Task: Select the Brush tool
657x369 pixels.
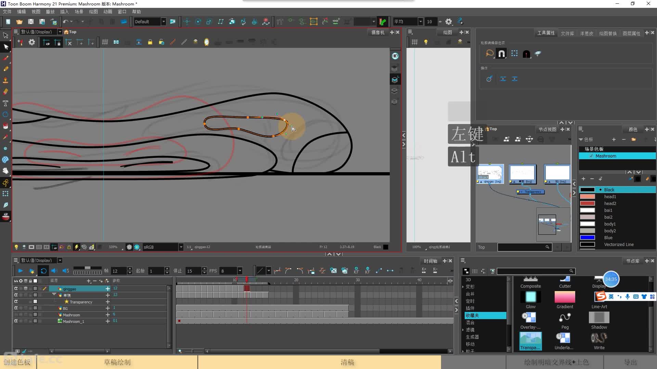Action: pyautogui.click(x=5, y=58)
